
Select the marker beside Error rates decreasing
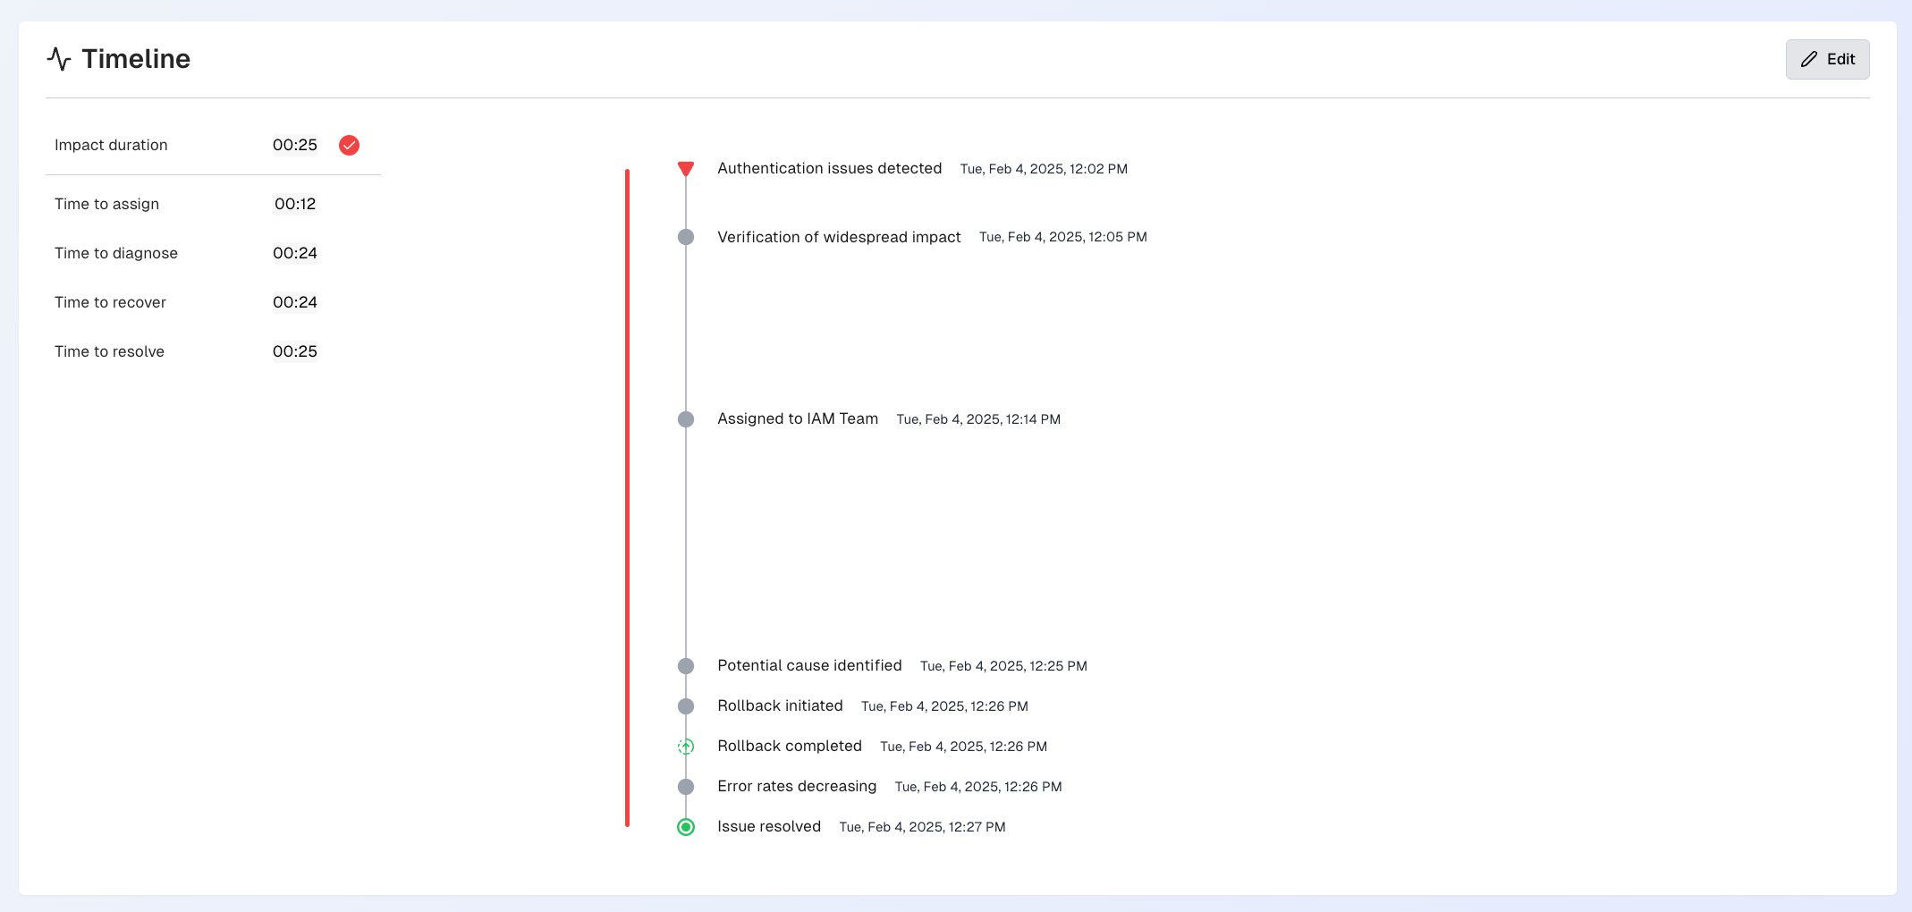(686, 787)
